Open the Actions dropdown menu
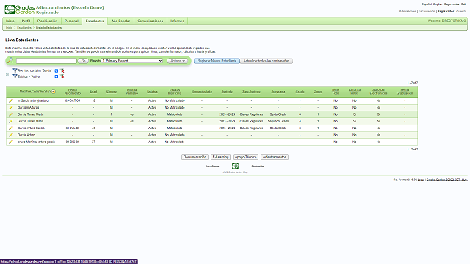The image size is (470, 264). (x=178, y=61)
